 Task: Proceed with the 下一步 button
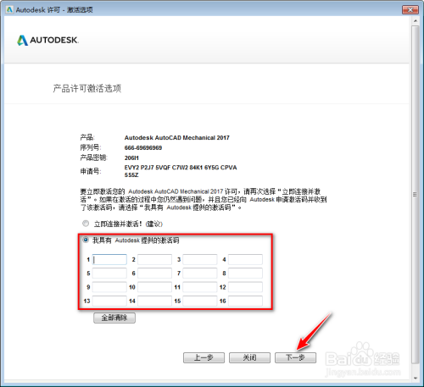point(295,357)
